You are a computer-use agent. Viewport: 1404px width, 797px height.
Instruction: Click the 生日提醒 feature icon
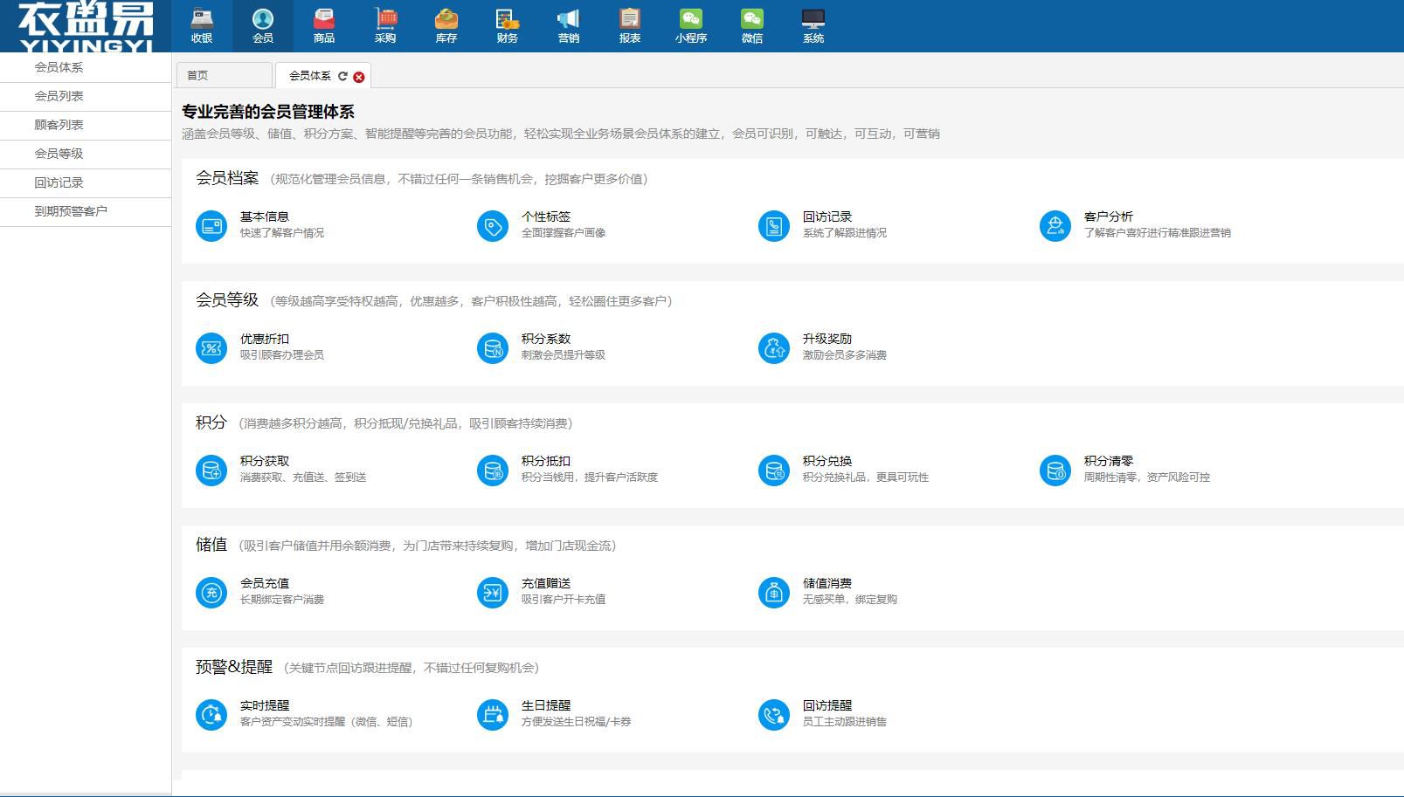492,714
